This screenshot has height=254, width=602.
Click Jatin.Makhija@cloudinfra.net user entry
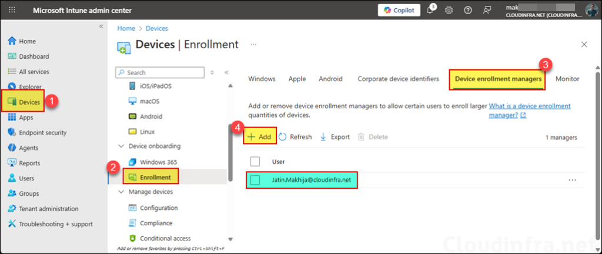(x=312, y=180)
